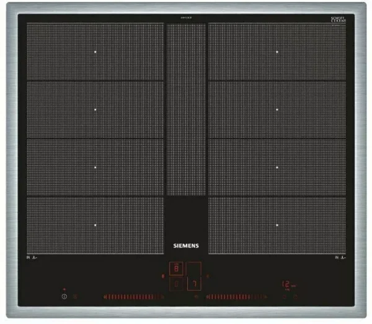
Task: Select the empty upper-right zone display
Action: point(194,268)
